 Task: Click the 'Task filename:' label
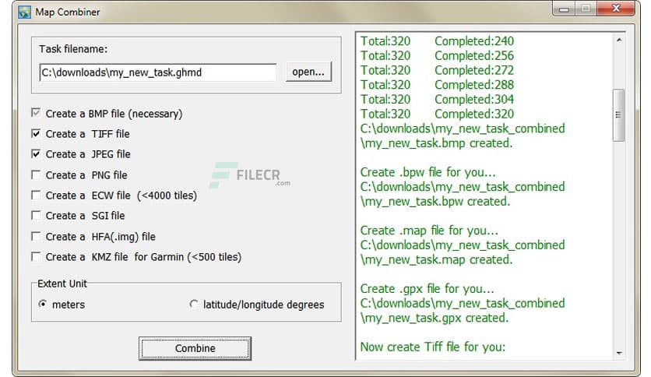pyautogui.click(x=73, y=49)
